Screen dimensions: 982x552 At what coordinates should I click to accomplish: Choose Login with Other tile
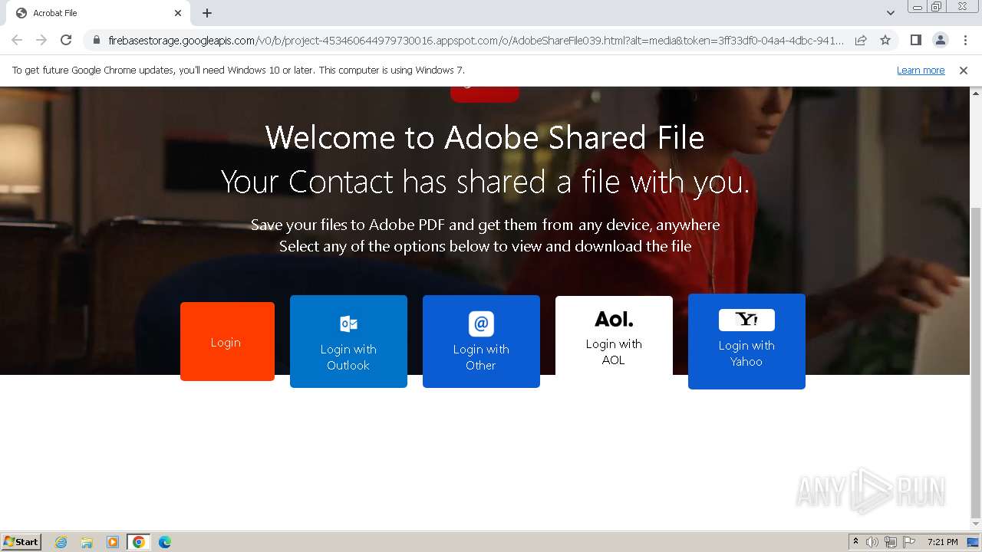pos(481,341)
